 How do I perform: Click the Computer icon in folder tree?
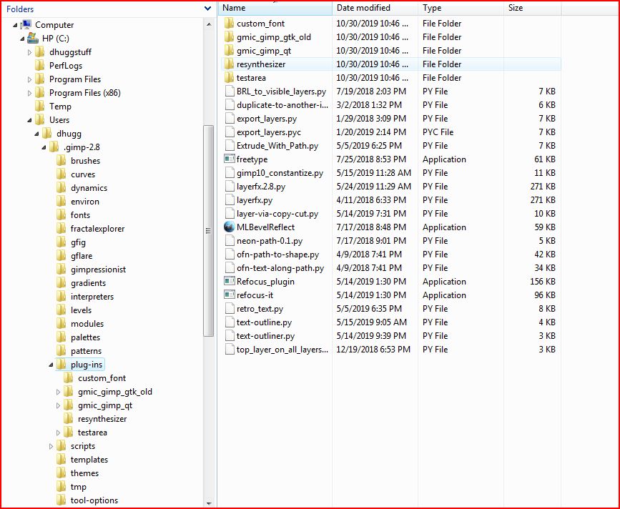pyautogui.click(x=26, y=24)
